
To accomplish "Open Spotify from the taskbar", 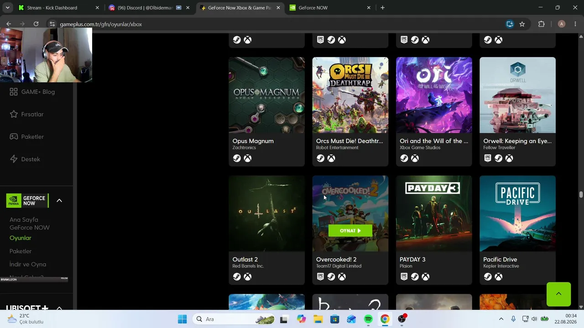I will (368, 319).
